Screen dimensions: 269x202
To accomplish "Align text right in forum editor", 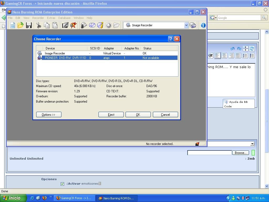I will [231, 56].
